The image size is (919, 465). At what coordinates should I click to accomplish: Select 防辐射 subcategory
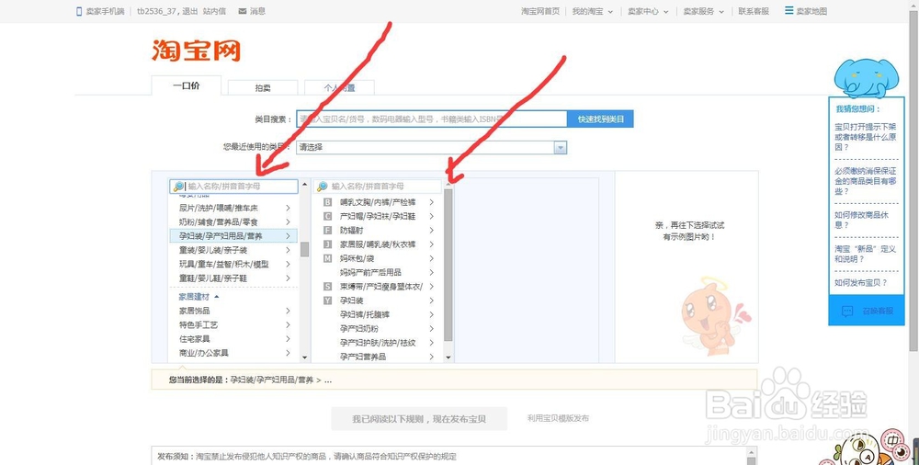(x=378, y=231)
